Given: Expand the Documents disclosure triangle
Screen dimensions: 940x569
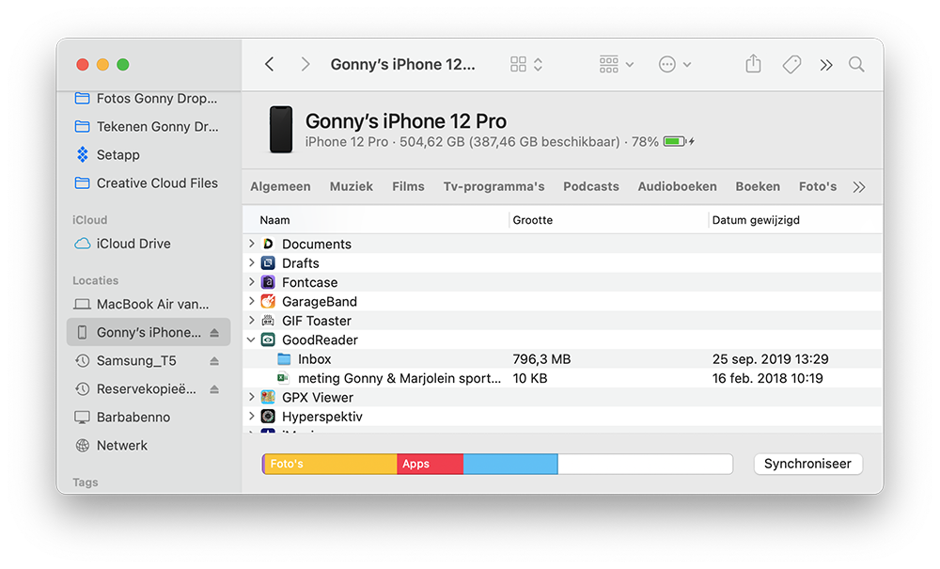Looking at the screenshot, I should click(x=251, y=244).
